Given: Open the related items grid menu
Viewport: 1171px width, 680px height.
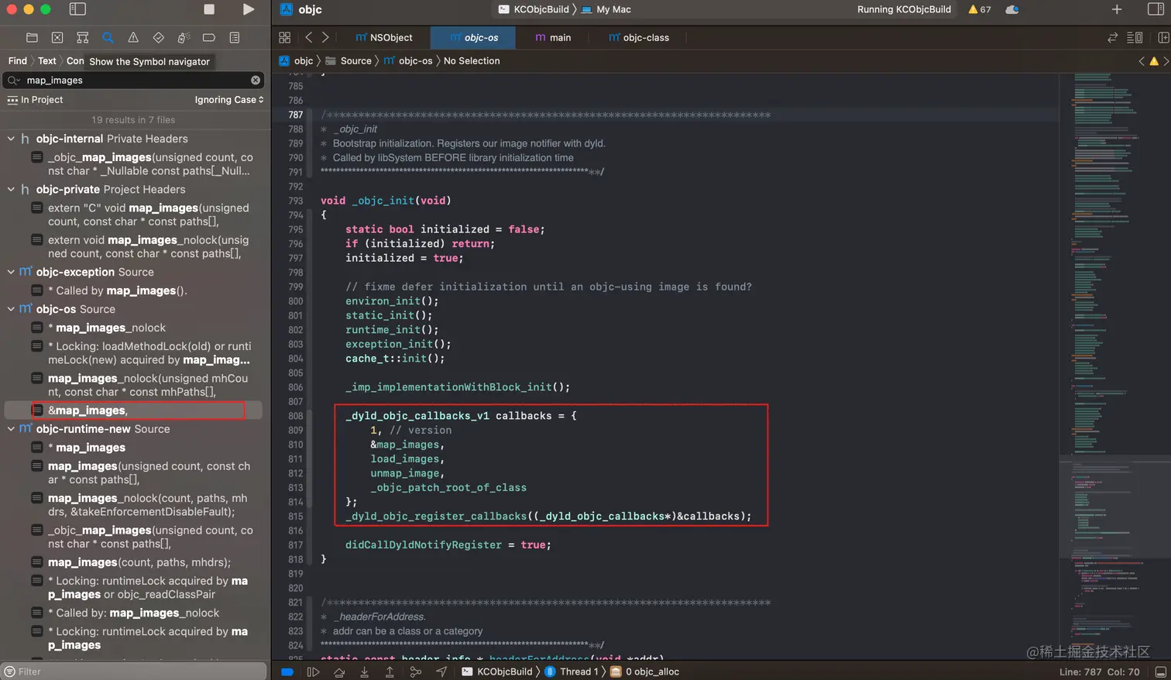Looking at the screenshot, I should pos(285,37).
